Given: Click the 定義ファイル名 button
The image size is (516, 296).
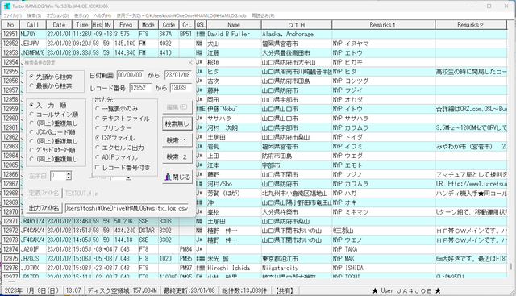Looking at the screenshot, I should (44, 193).
